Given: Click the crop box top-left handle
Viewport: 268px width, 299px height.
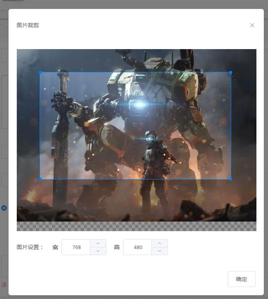Looking at the screenshot, I should [x=40, y=73].
